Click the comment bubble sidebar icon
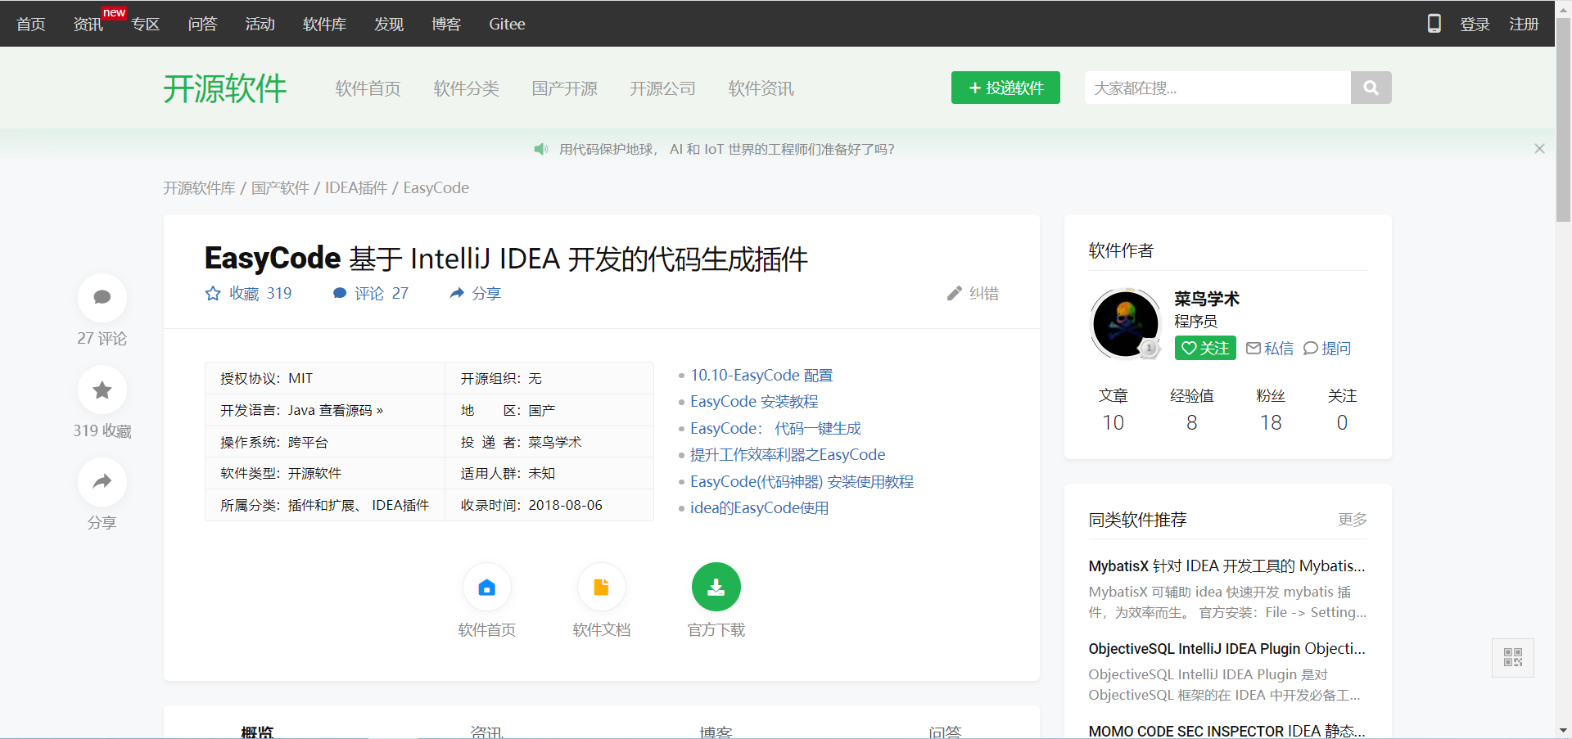The width and height of the screenshot is (1572, 739). 102,298
